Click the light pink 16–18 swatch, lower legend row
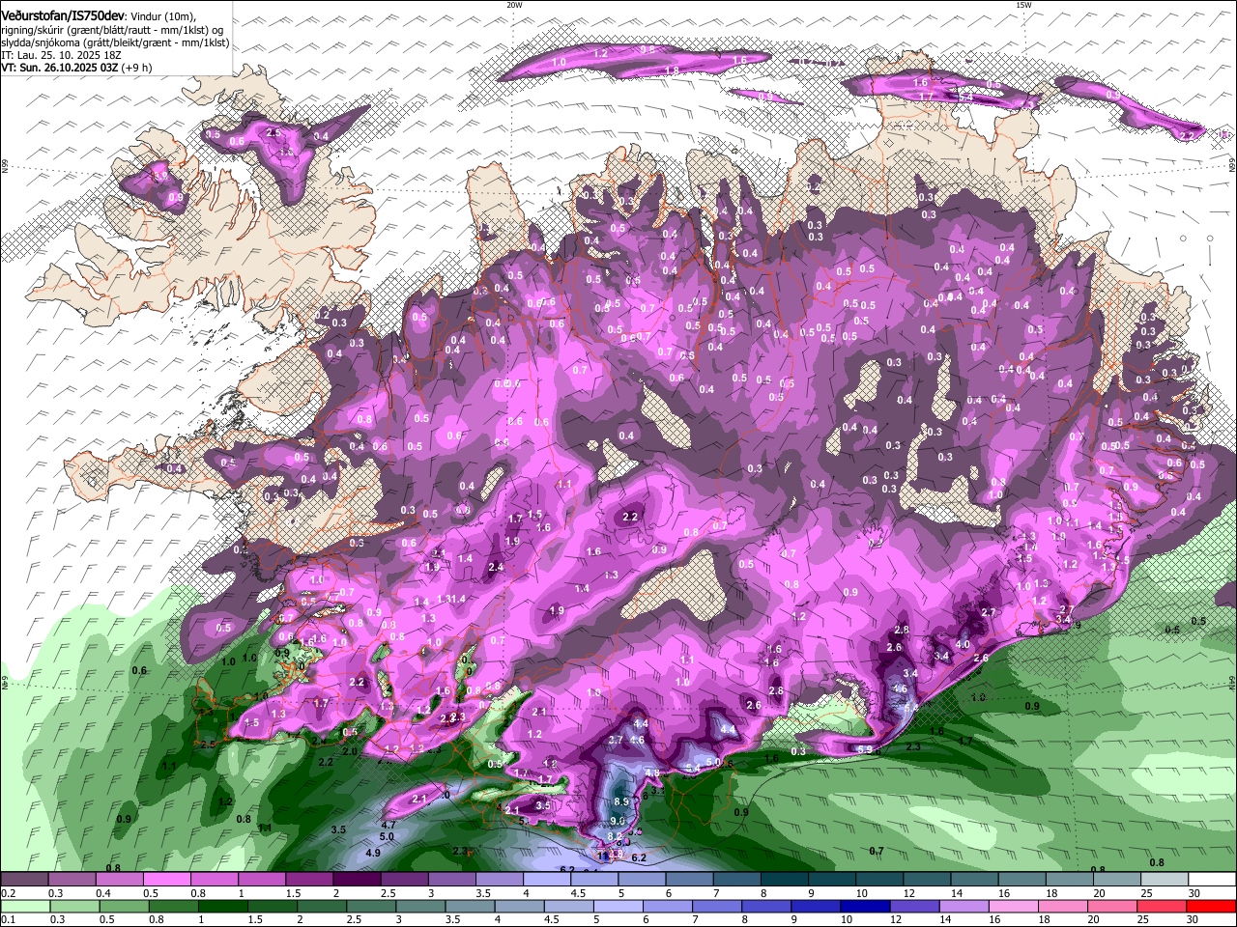 [x=1013, y=906]
